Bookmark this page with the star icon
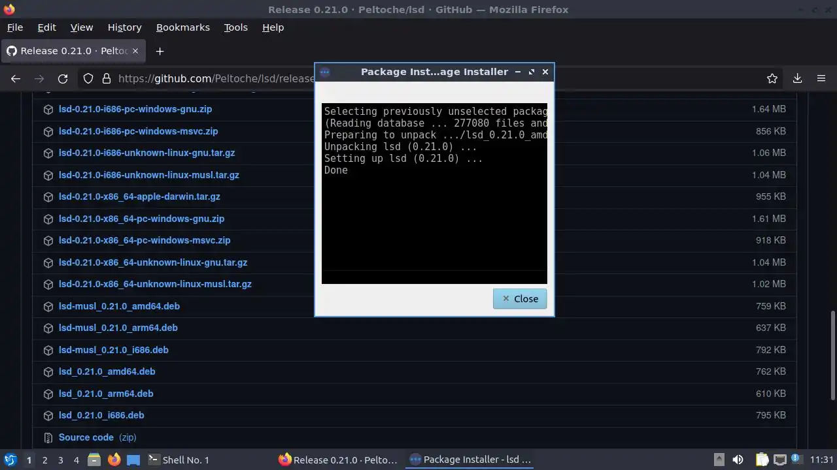The width and height of the screenshot is (837, 470). point(772,78)
